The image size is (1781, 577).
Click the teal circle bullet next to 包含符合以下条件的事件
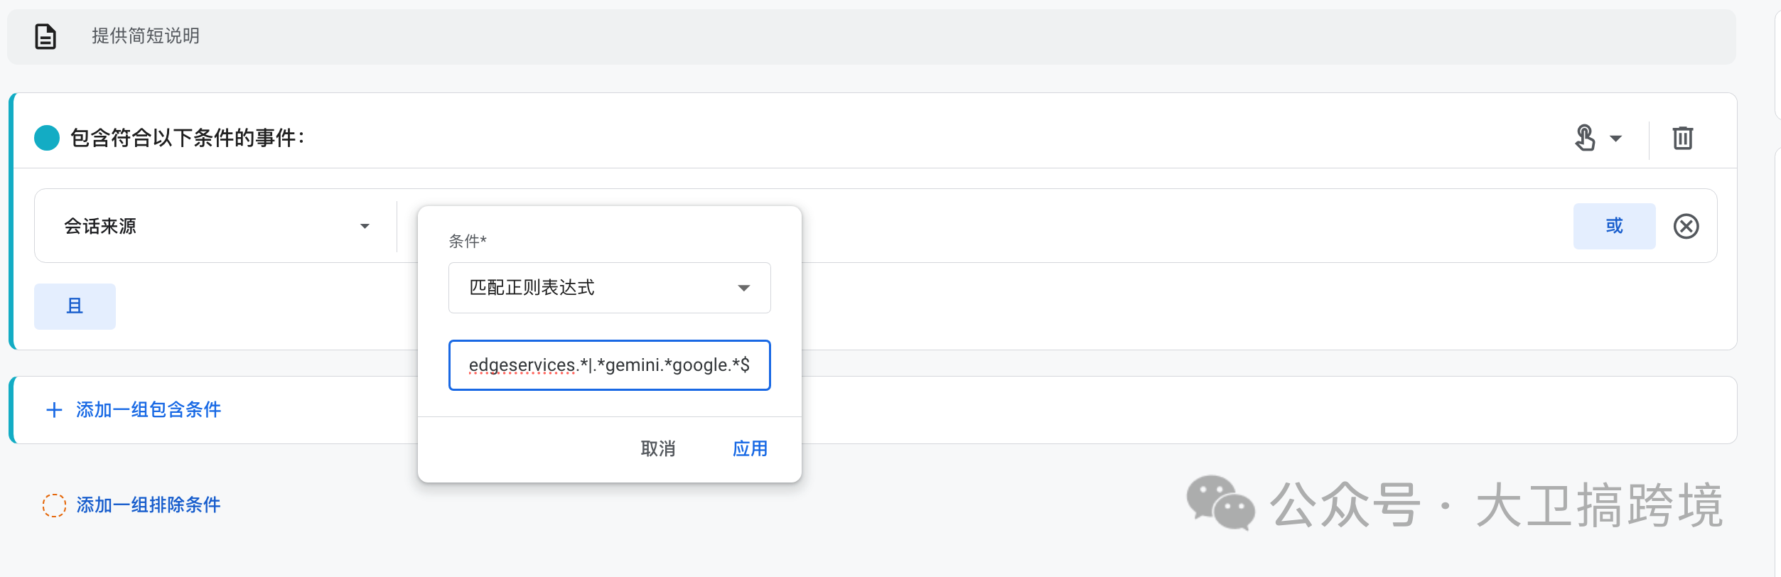[47, 138]
